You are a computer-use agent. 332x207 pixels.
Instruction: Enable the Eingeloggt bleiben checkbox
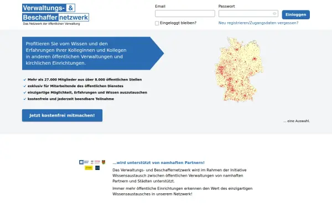click(x=157, y=23)
